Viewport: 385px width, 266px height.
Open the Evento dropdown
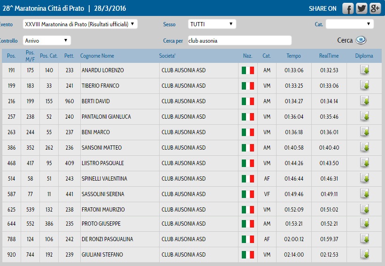coord(80,24)
